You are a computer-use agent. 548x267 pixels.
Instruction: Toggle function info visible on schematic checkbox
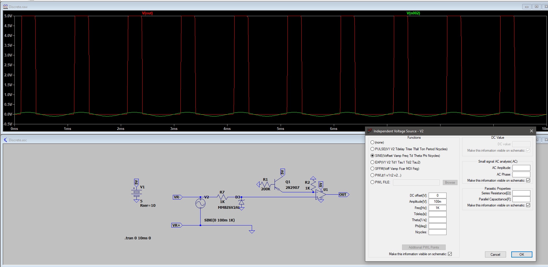click(450, 254)
